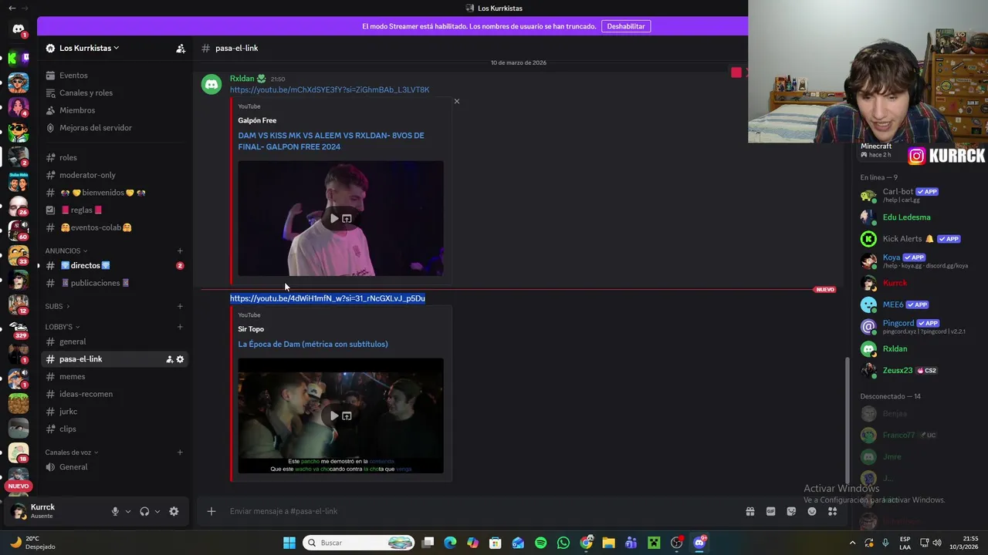Open the directos channel
This screenshot has height=555, width=988.
tap(85, 265)
